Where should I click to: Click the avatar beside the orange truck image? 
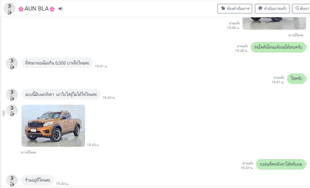pos(12,110)
